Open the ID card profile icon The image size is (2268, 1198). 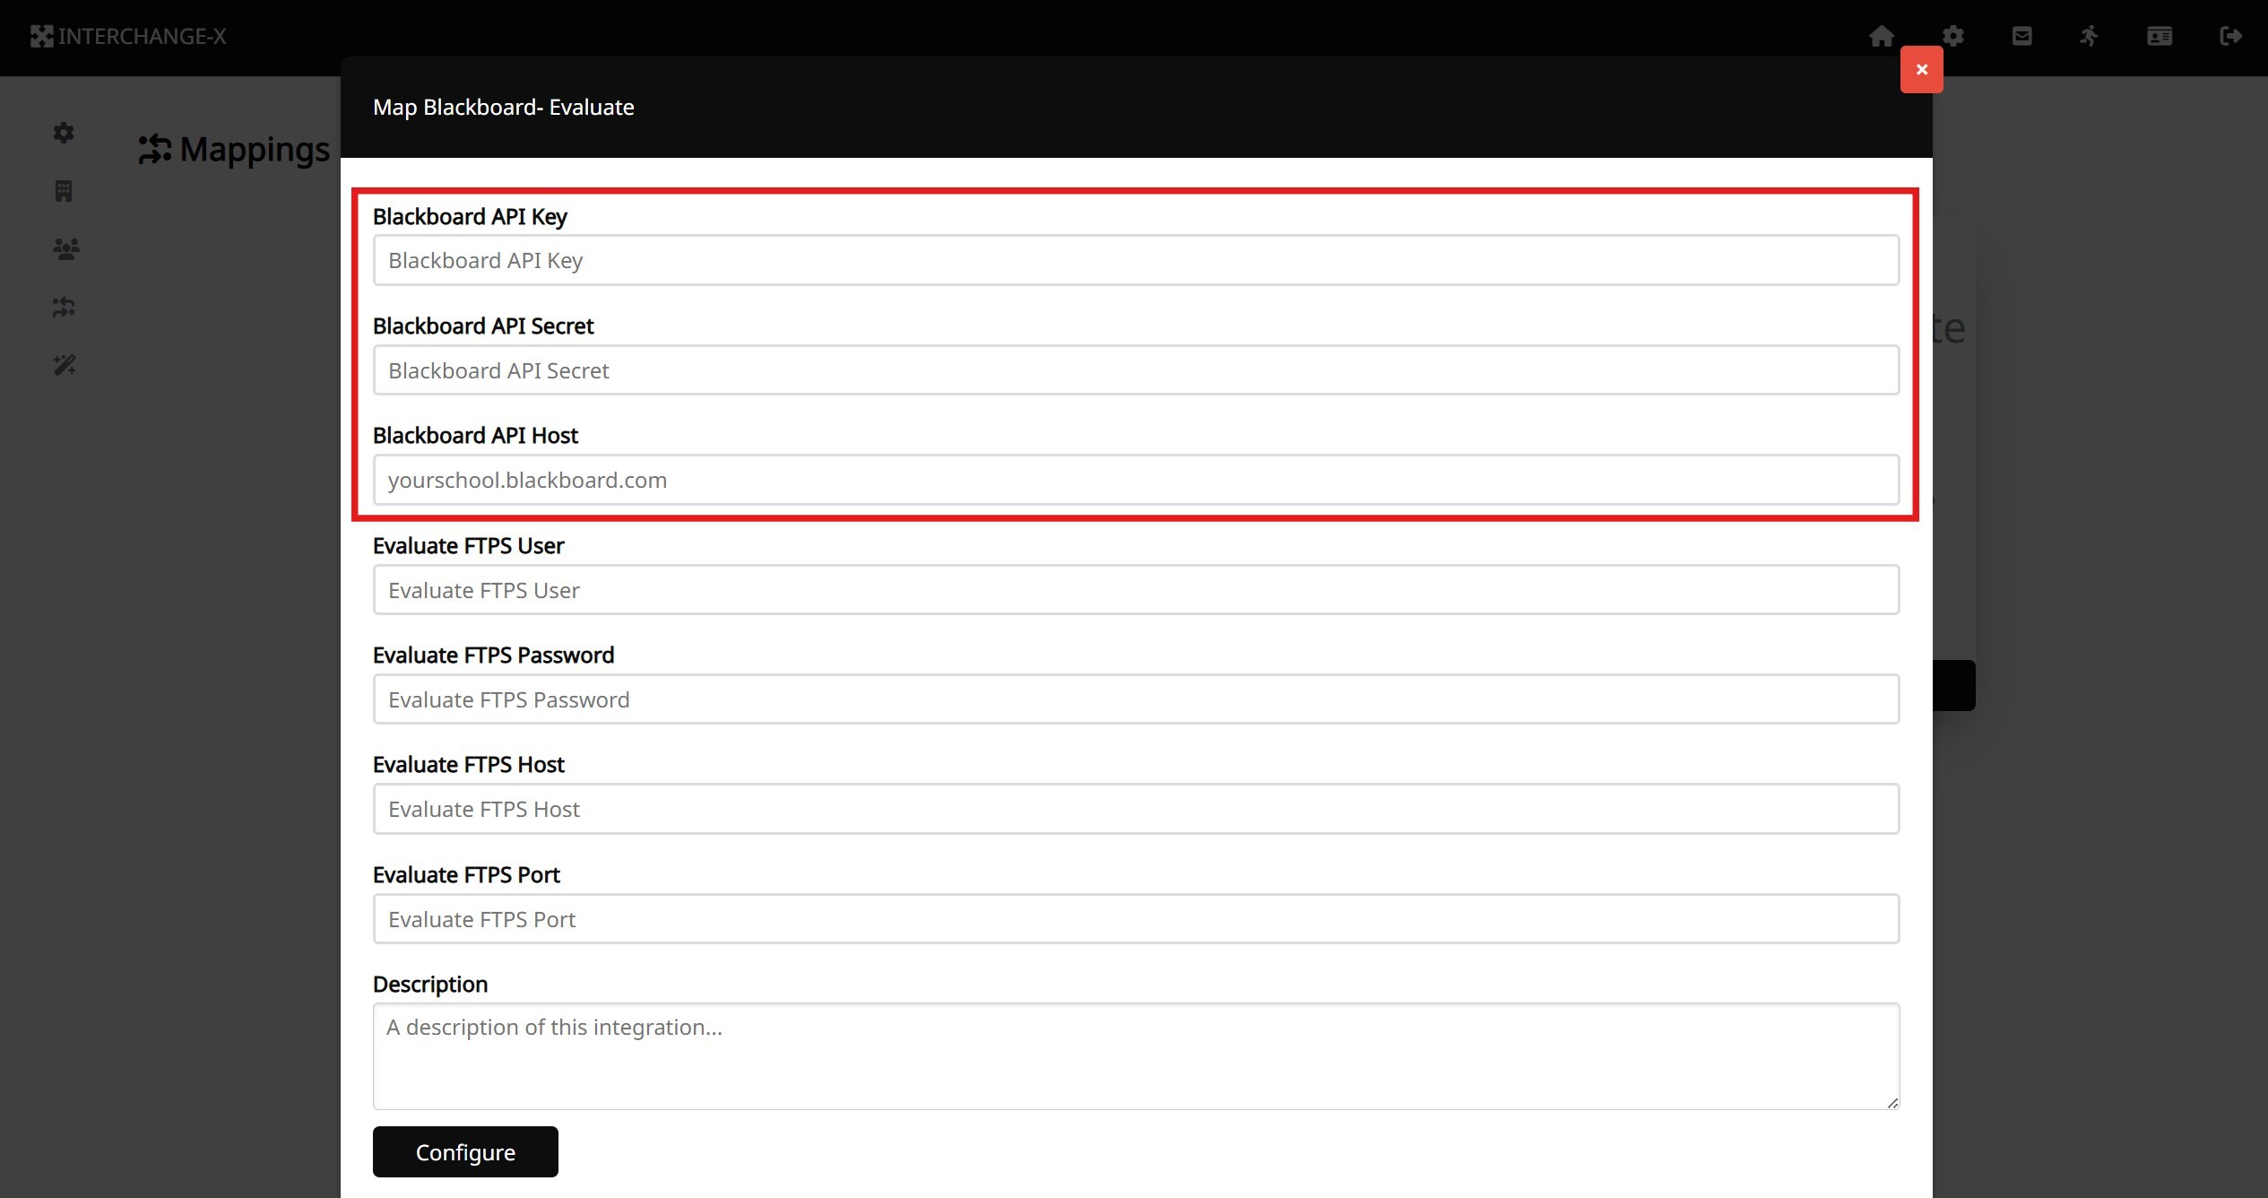point(2160,36)
